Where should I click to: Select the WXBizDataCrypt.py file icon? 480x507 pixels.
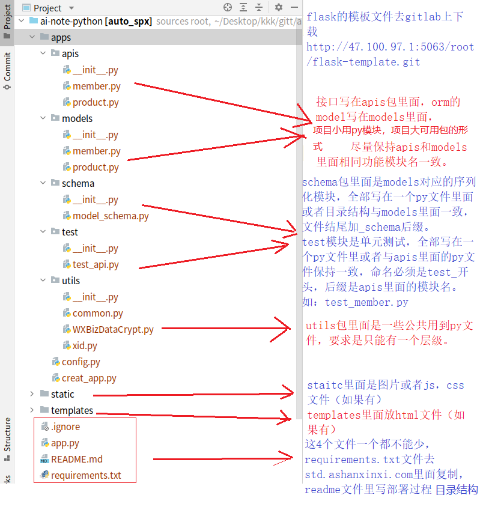(67, 329)
